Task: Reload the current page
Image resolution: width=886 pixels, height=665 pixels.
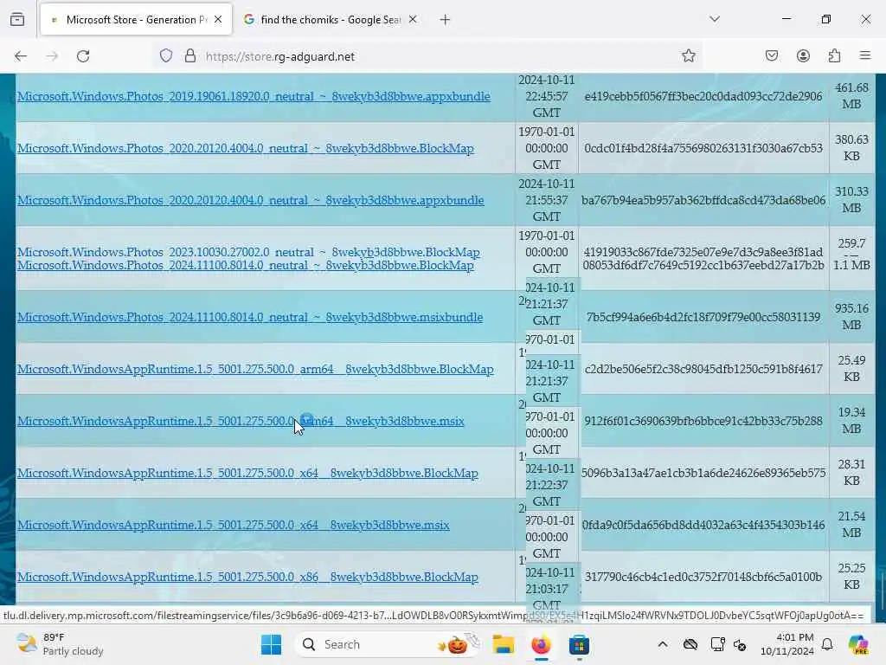Action: 83,56
